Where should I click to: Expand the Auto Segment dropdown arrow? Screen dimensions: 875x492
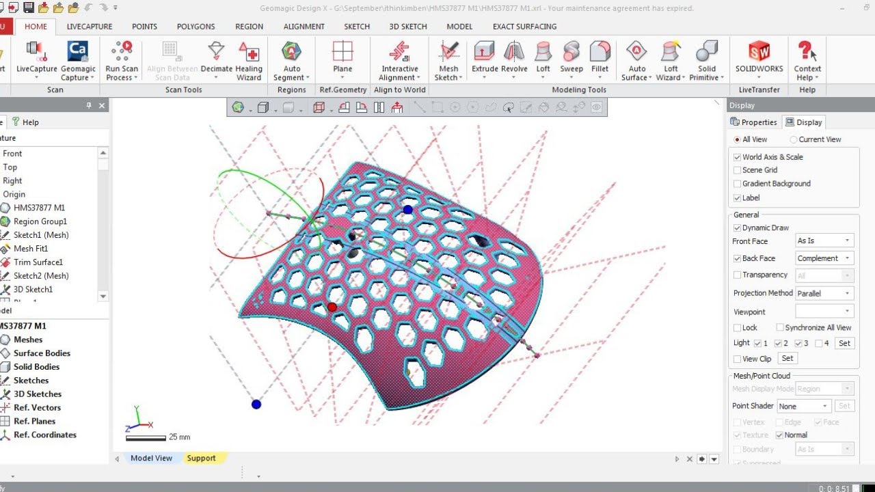coord(308,78)
